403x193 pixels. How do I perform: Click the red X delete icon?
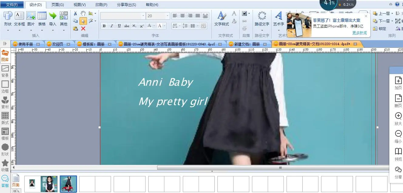(83, 28)
